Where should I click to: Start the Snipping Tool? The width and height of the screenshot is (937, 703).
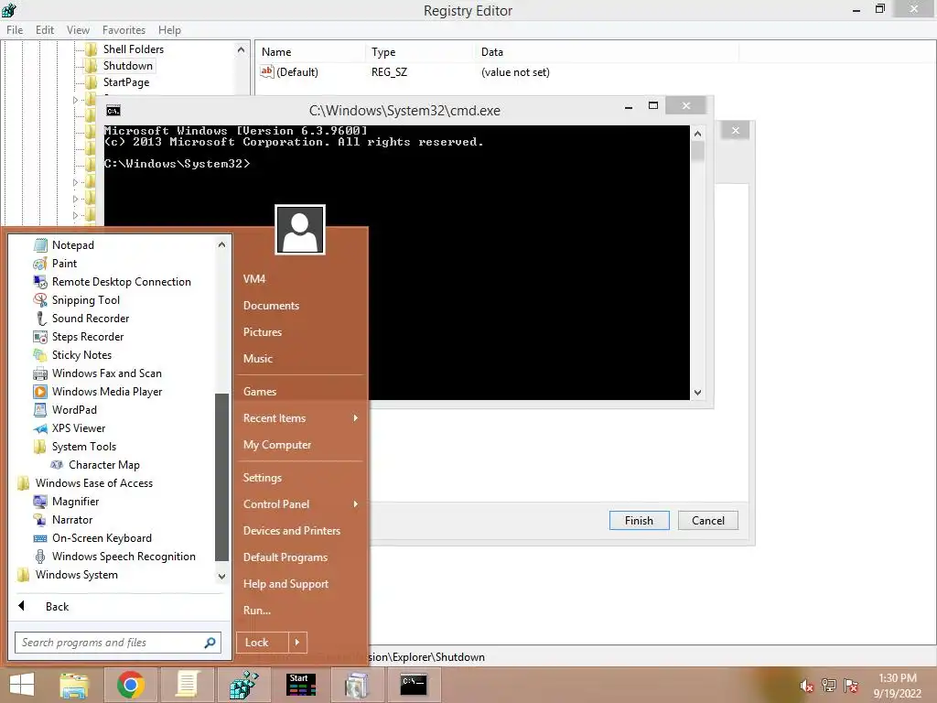tap(85, 300)
